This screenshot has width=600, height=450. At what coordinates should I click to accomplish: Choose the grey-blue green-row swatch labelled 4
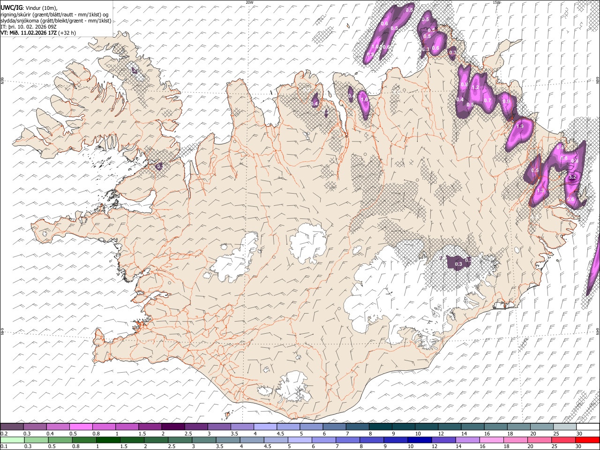click(x=252, y=440)
